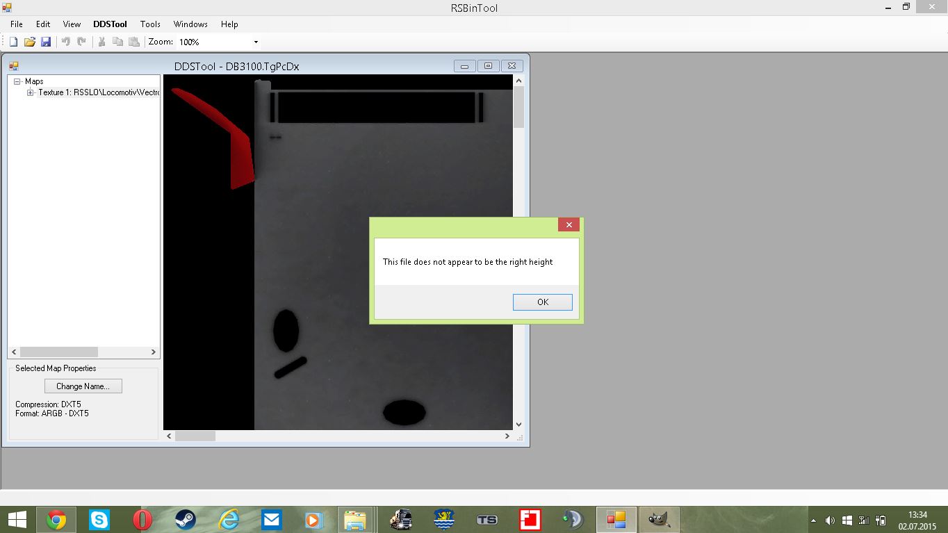Open the Mail app from taskbar

pyautogui.click(x=271, y=520)
